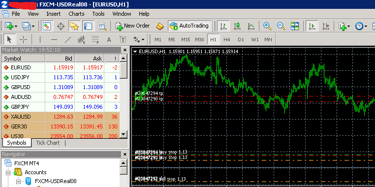Open the Profiles dropdown arrow
This screenshot has height=187, width=375.
(x=33, y=26)
